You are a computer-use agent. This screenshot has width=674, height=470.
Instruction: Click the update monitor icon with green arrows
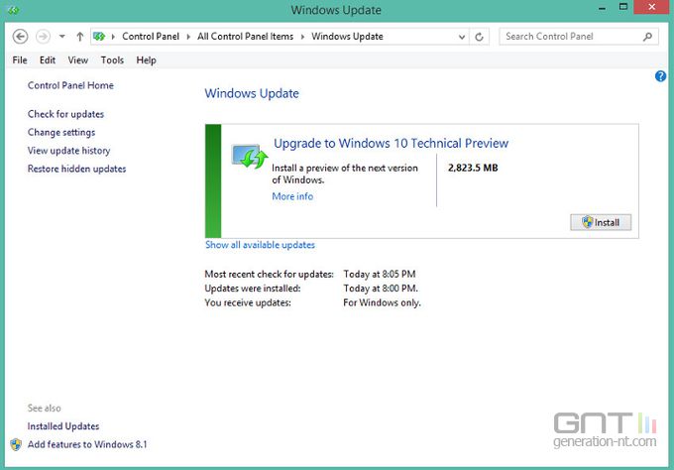[x=250, y=157]
